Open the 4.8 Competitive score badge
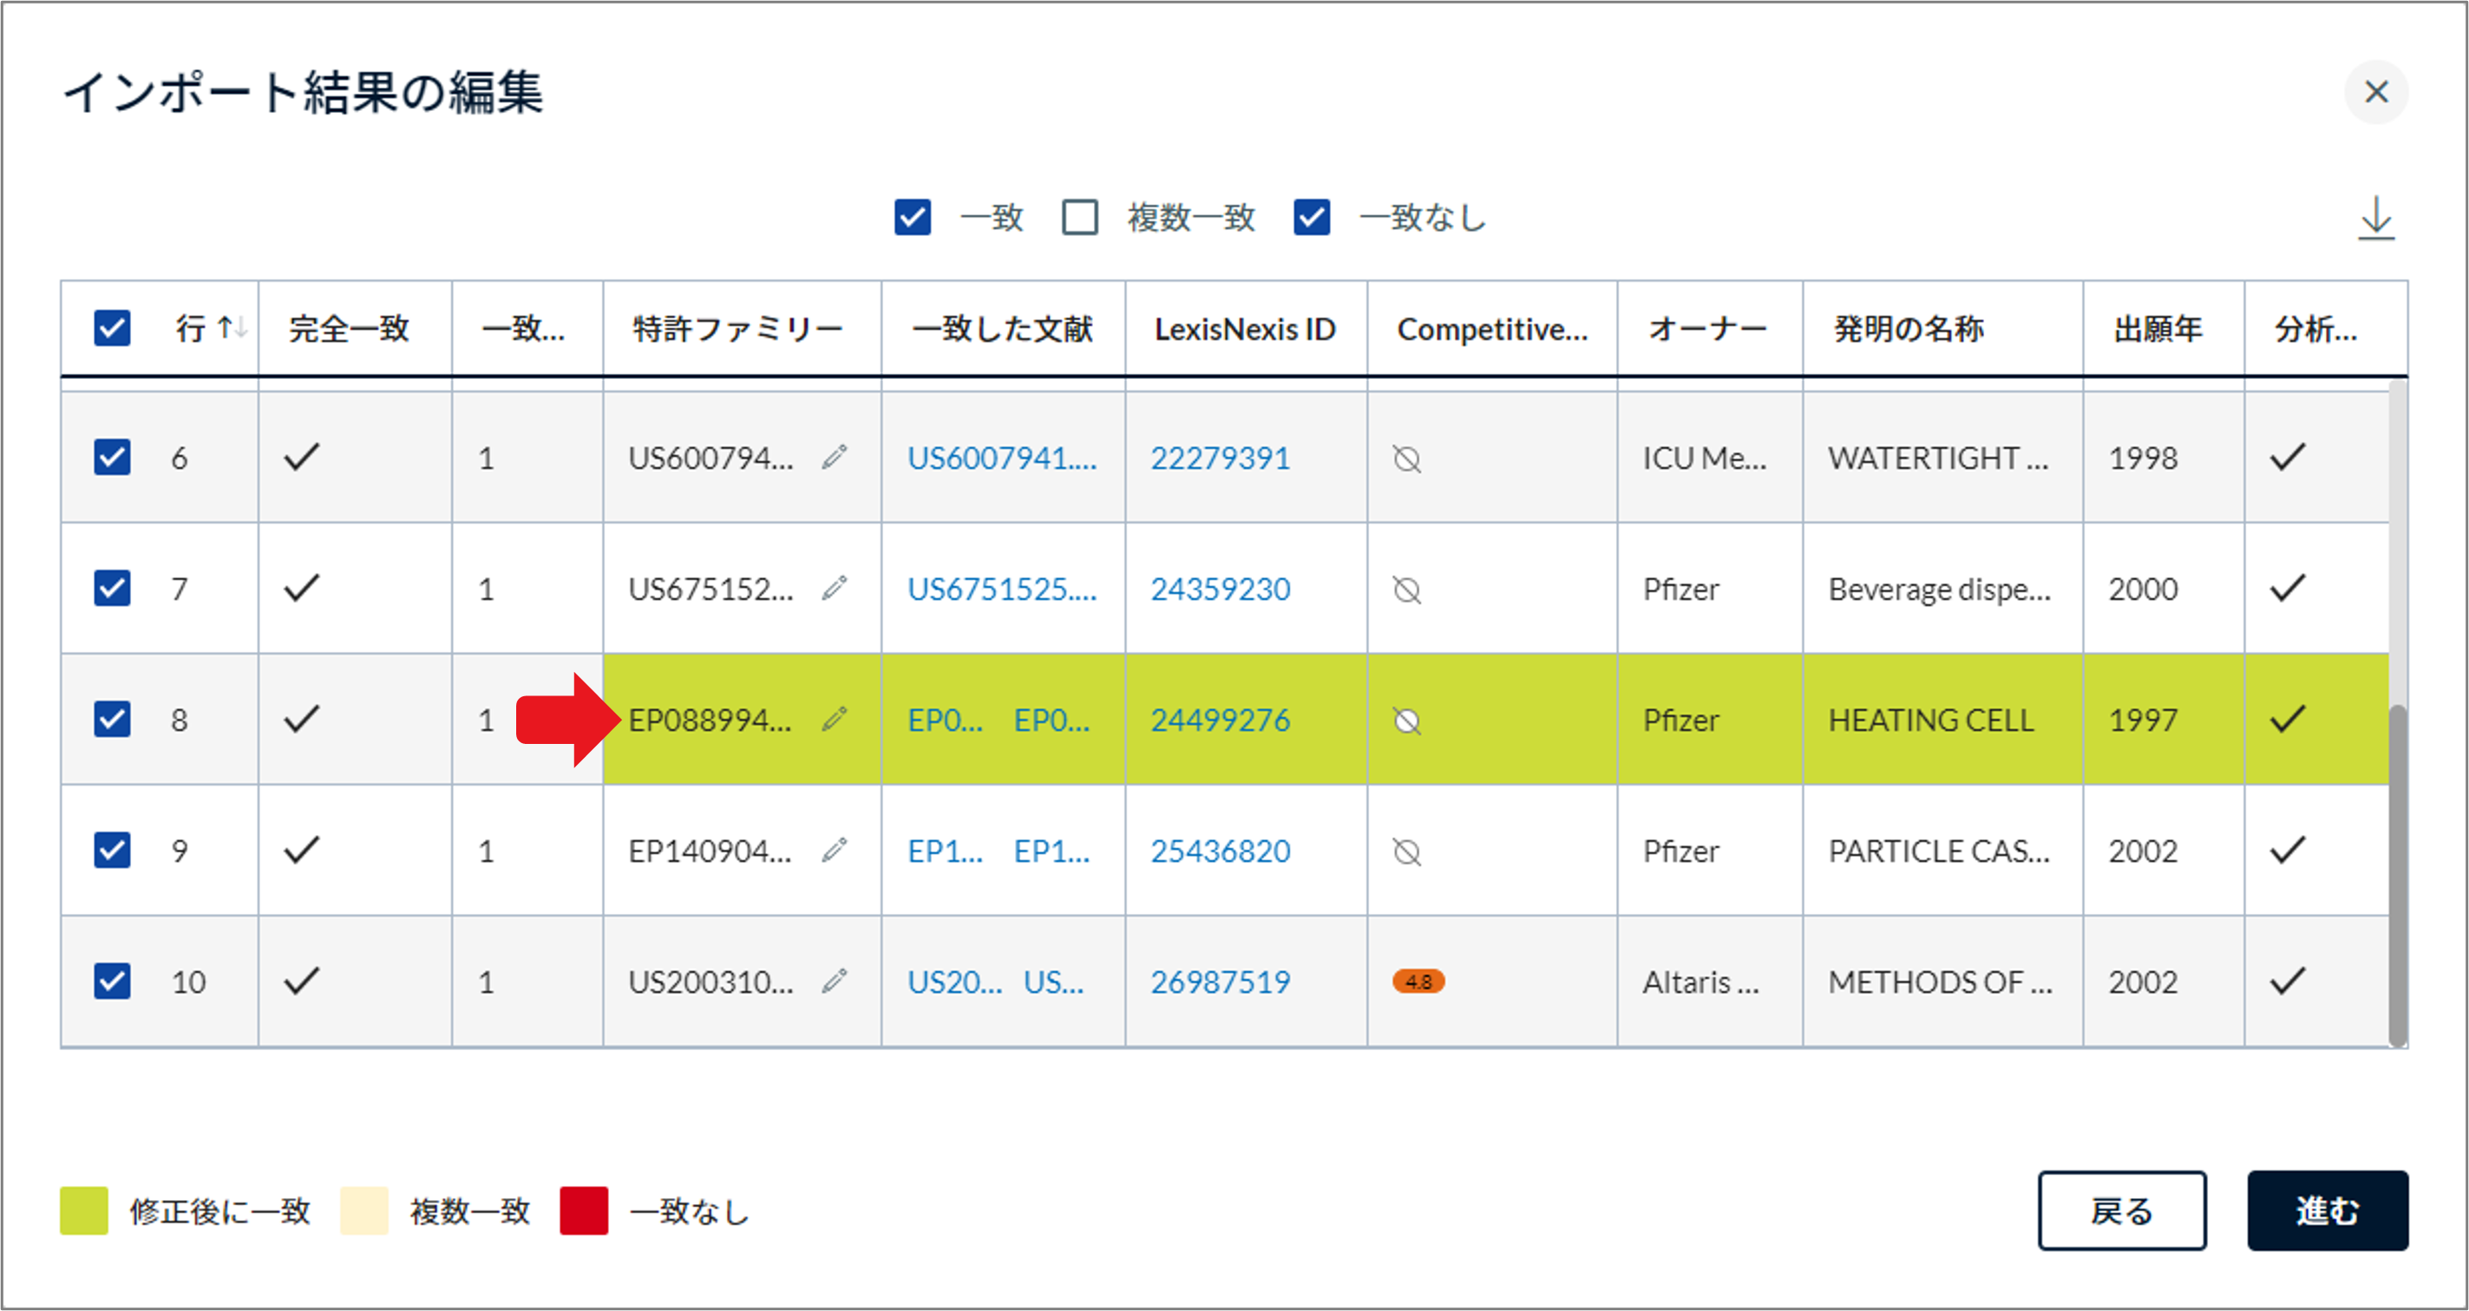The image size is (2469, 1311). tap(1418, 981)
